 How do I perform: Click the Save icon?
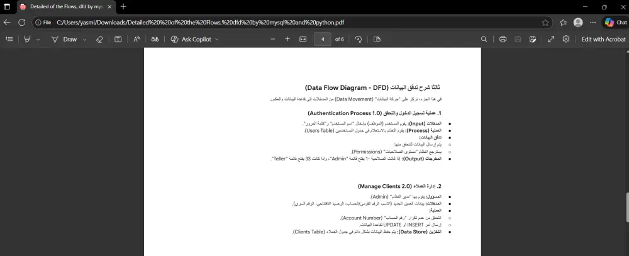(x=518, y=40)
